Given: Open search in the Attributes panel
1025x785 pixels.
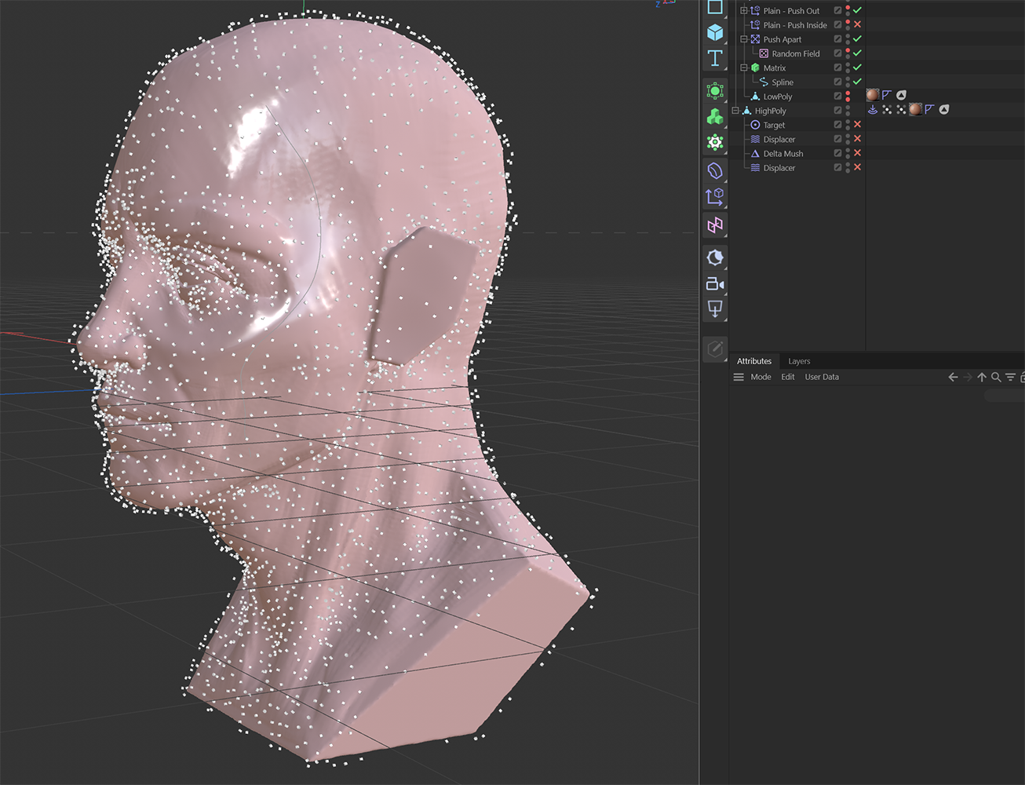Looking at the screenshot, I should (996, 378).
